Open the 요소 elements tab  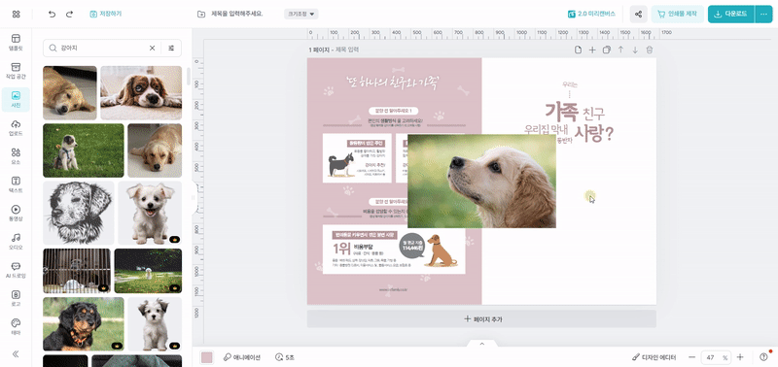(x=16, y=156)
